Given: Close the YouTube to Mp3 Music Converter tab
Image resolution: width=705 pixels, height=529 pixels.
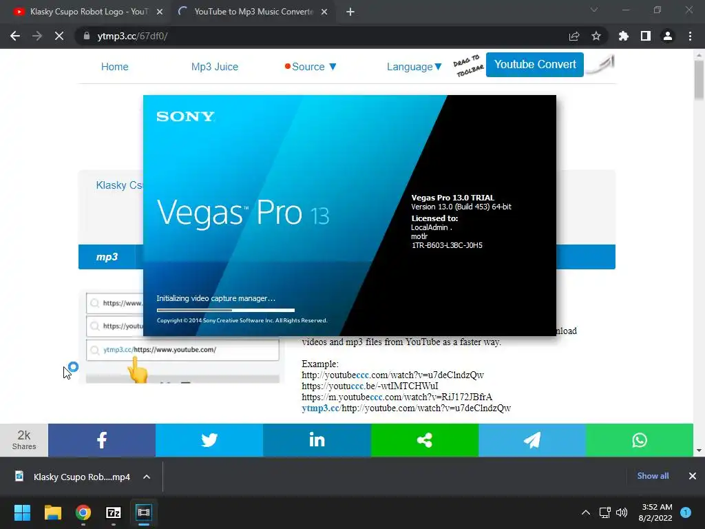Looking at the screenshot, I should [x=324, y=12].
